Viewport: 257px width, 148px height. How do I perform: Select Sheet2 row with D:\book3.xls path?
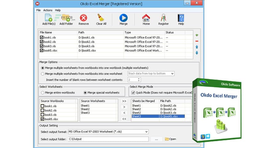[158, 113]
